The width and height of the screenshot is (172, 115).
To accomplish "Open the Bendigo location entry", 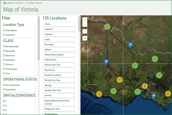I will pos(59,85).
